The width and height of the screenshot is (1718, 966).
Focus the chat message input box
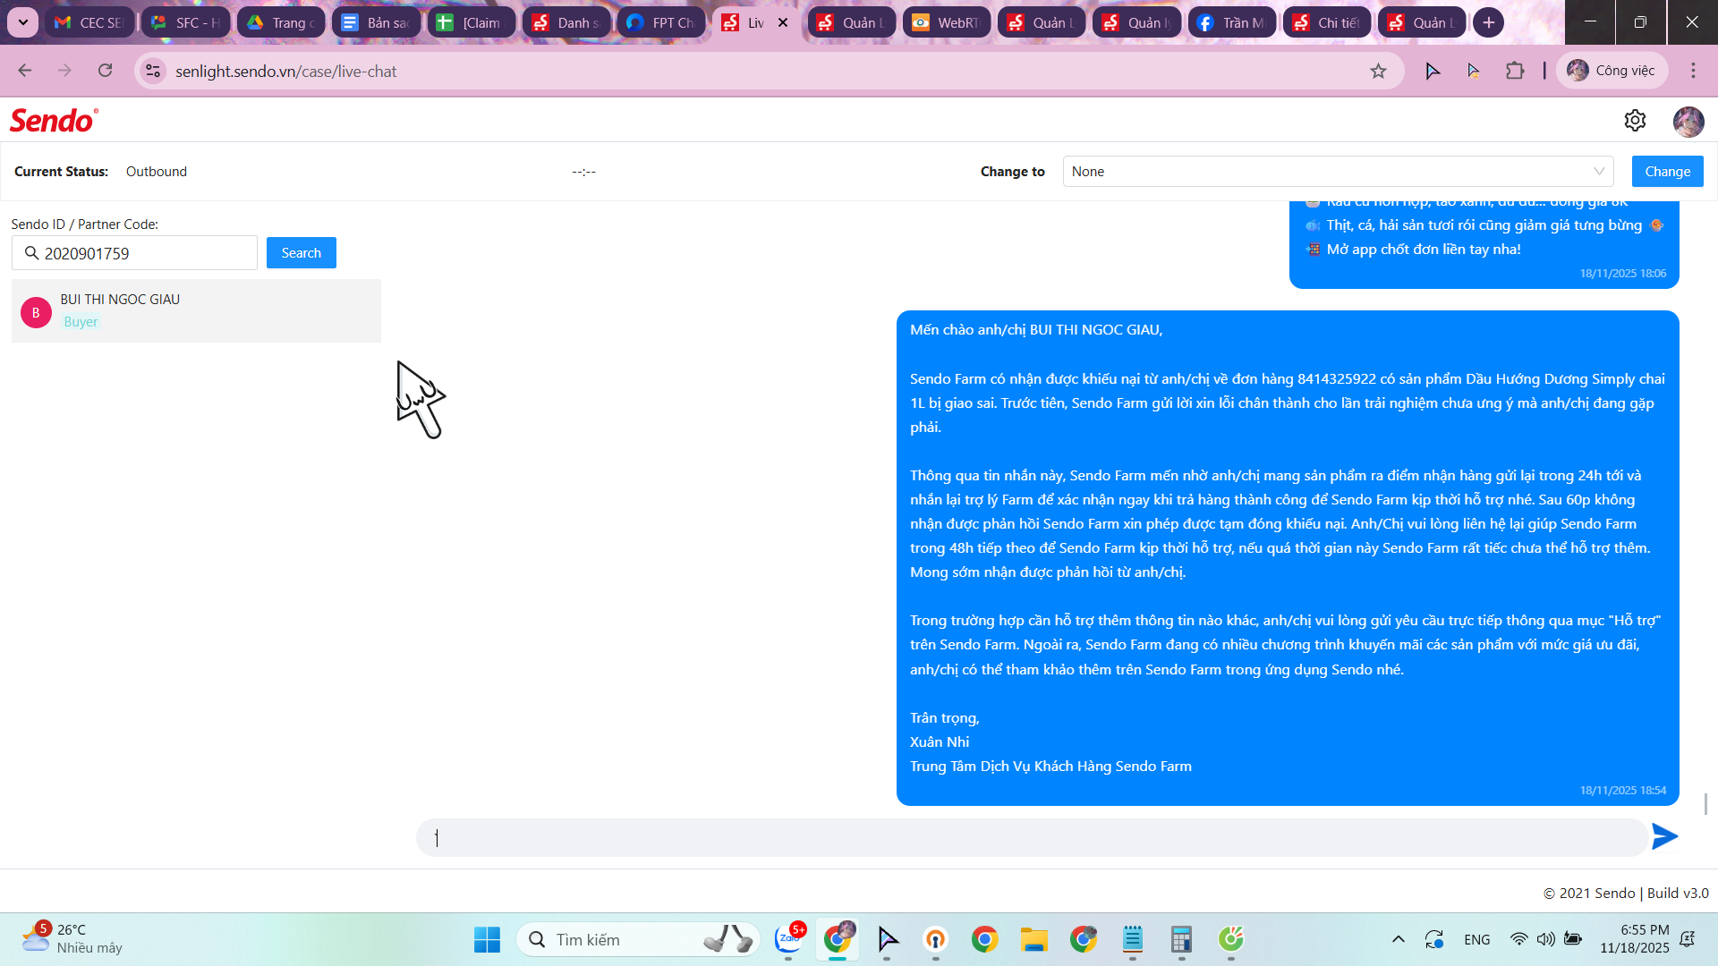click(1029, 838)
